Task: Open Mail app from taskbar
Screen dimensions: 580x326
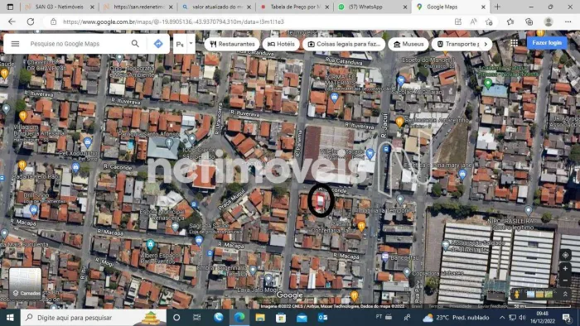Action: (302, 318)
